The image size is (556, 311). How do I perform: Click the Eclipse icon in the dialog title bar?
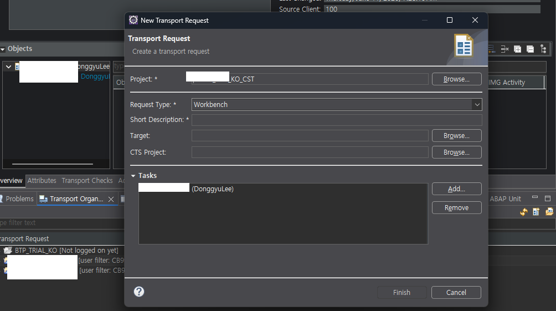pos(133,21)
